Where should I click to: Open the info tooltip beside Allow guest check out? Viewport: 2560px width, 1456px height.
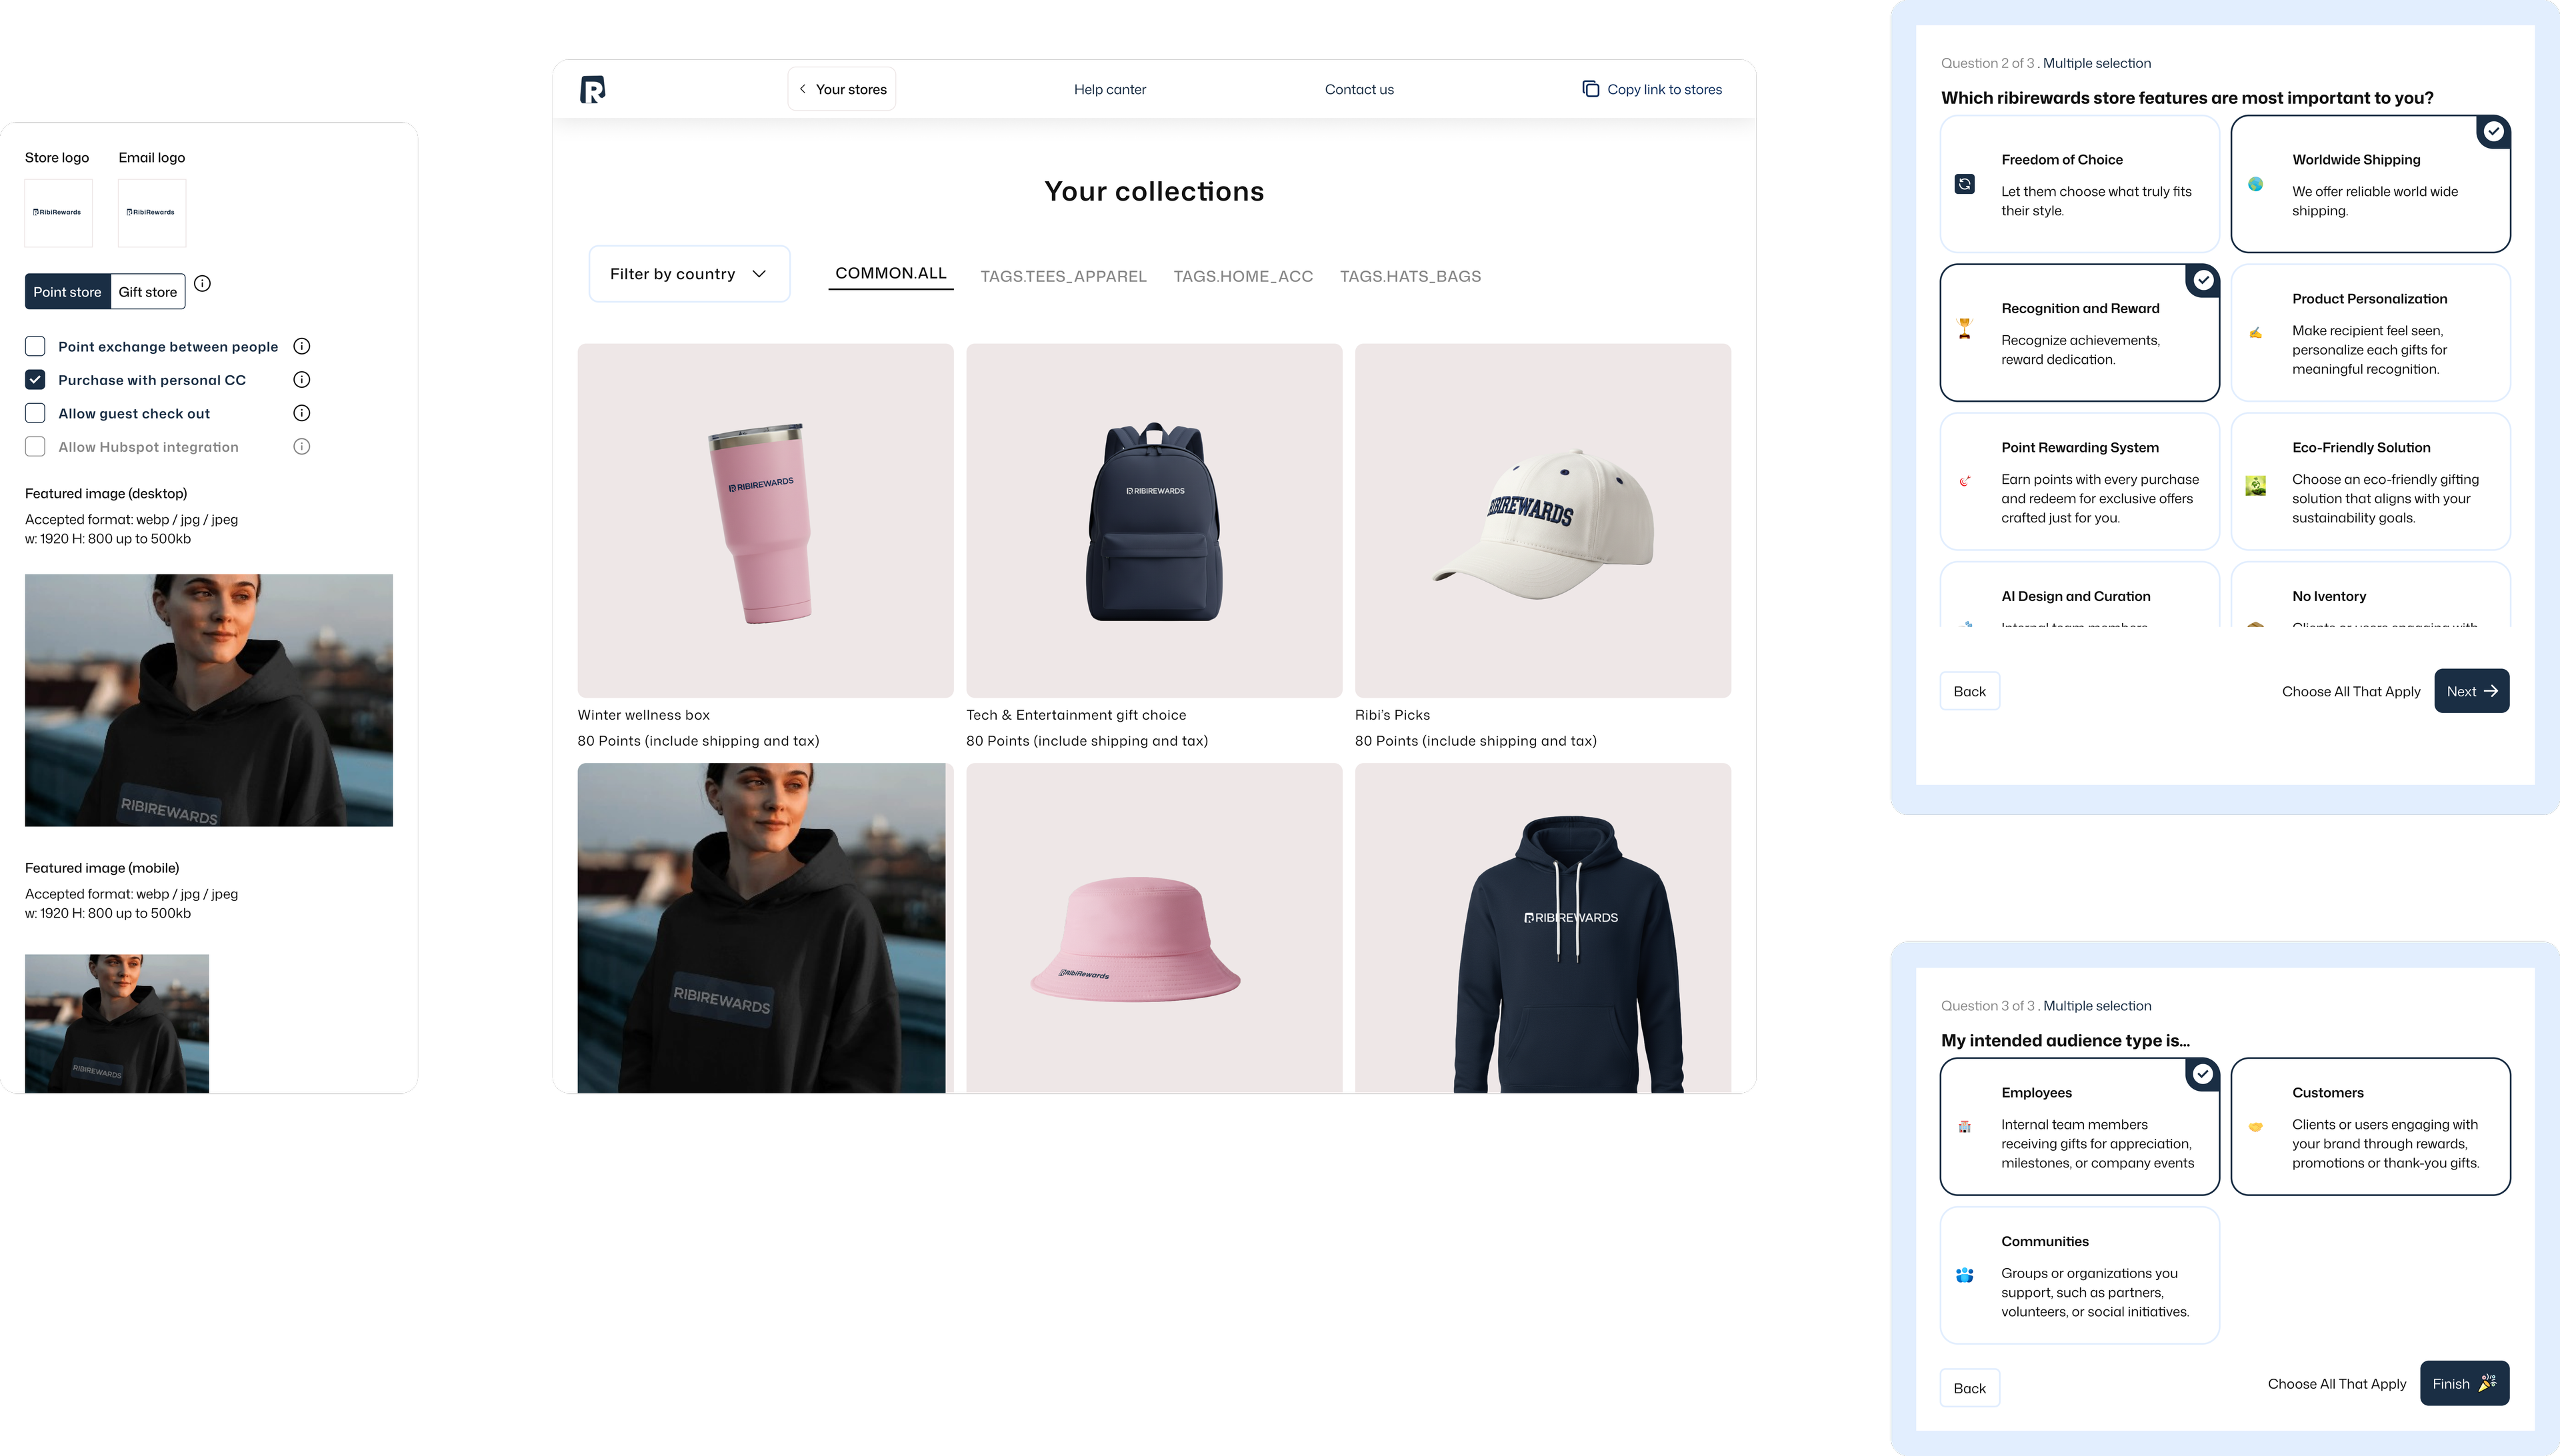pos(301,412)
